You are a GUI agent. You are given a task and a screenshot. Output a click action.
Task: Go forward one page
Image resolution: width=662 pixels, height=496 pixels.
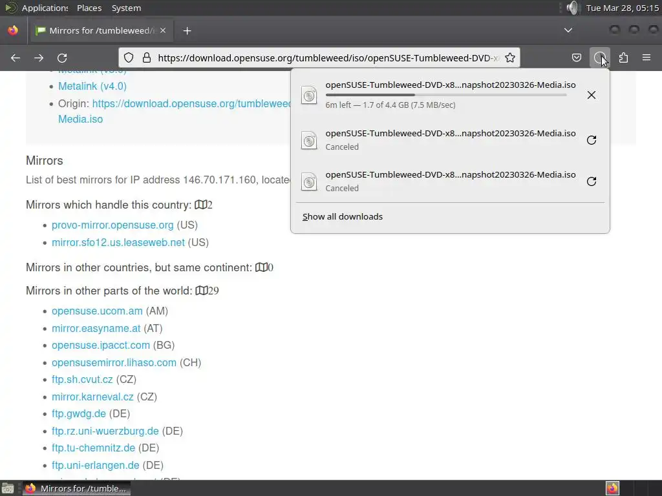(x=39, y=57)
